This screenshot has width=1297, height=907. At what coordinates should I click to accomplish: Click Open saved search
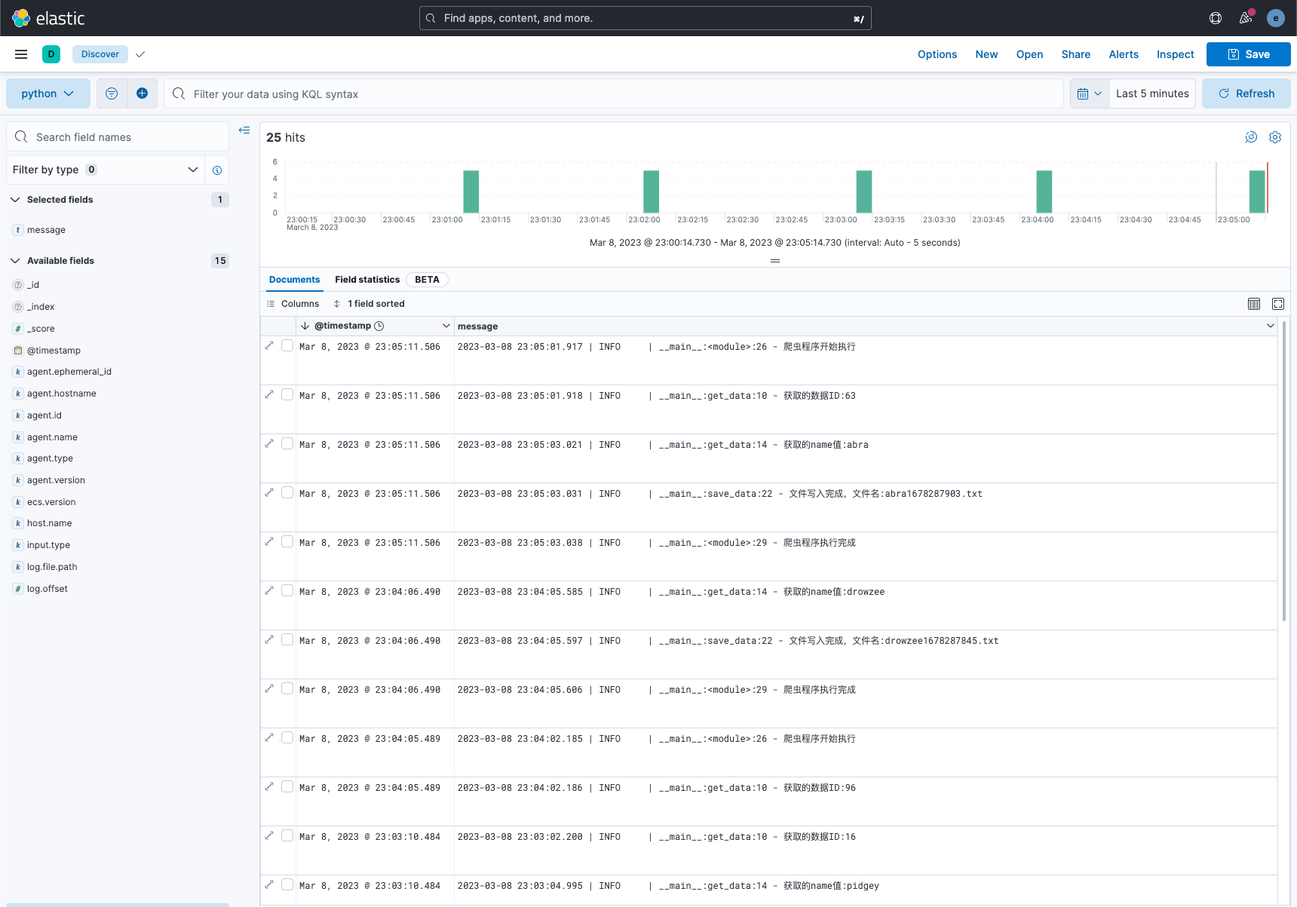click(x=1029, y=54)
